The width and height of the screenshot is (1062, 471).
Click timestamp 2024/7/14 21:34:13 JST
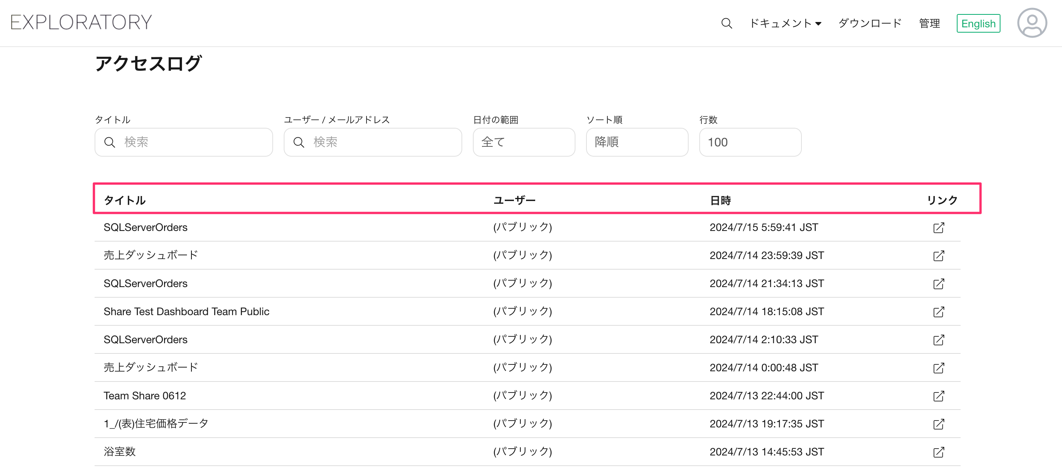[x=766, y=284]
